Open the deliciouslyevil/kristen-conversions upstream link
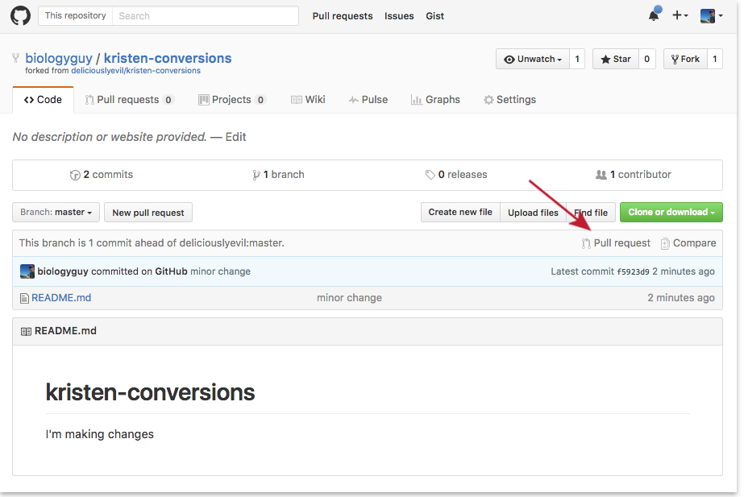The width and height of the screenshot is (744, 497). pyautogui.click(x=135, y=71)
